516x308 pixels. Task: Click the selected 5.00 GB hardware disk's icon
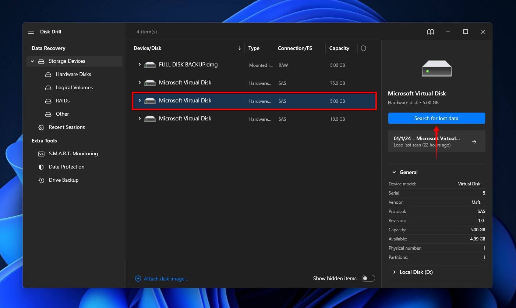point(150,101)
